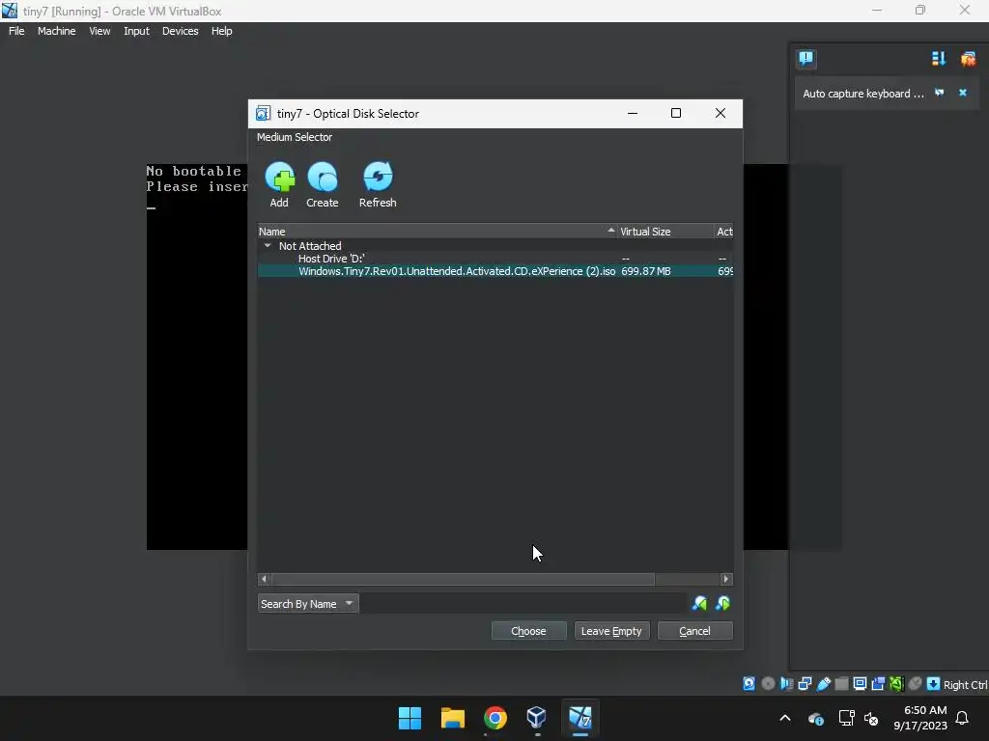This screenshot has width=989, height=741.
Task: Click the don't-show-again icon beside Auto capture keyboard
Action: (939, 93)
